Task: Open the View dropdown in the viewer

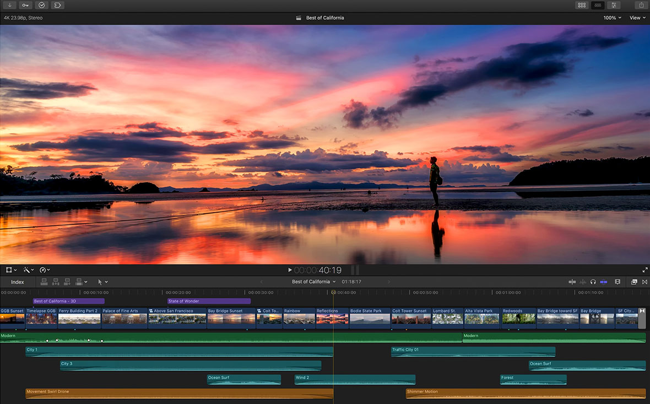Action: coord(636,17)
